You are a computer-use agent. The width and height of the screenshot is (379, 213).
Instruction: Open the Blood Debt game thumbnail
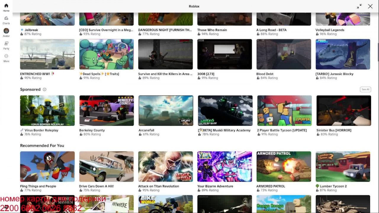point(284,54)
